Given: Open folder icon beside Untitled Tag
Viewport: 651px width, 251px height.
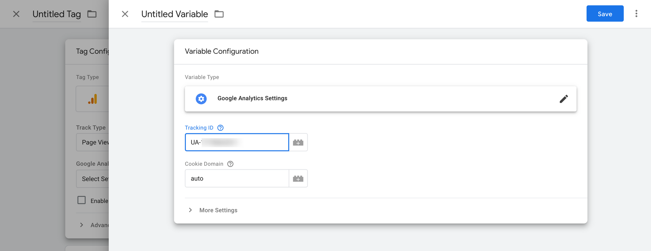Looking at the screenshot, I should coord(92,14).
